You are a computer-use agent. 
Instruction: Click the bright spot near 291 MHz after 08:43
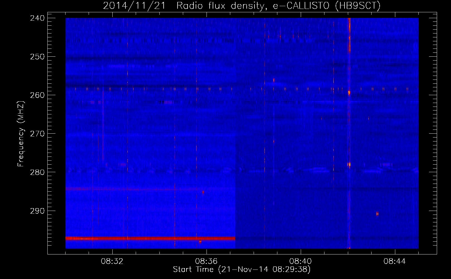pyautogui.click(x=377, y=214)
